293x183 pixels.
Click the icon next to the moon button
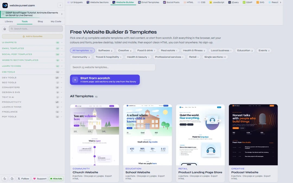12,178
